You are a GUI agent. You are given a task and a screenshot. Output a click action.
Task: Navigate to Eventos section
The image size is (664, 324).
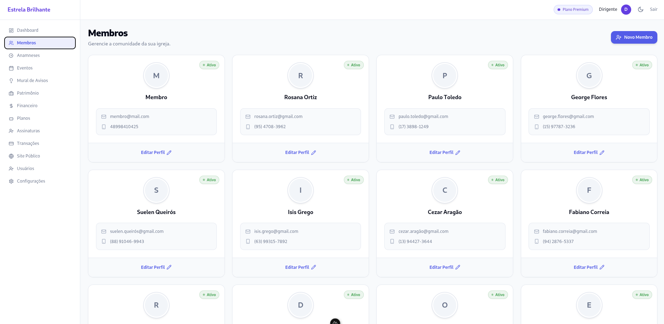[x=40, y=68]
